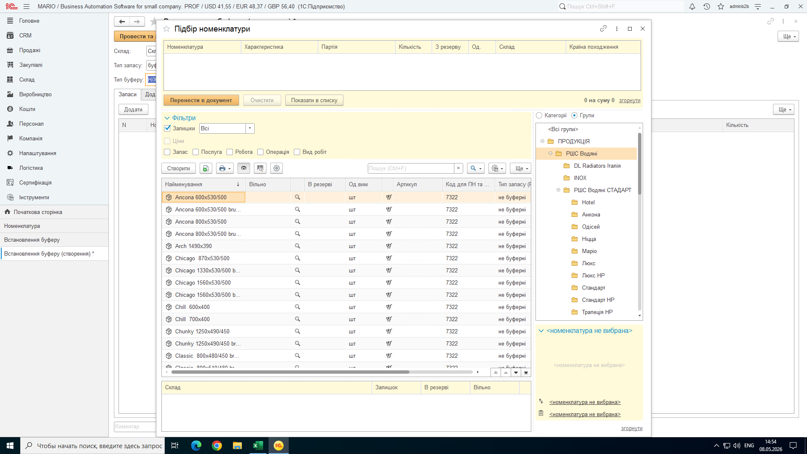Clear the list search field with X
Screen dimensions: 807x454
click(459, 168)
